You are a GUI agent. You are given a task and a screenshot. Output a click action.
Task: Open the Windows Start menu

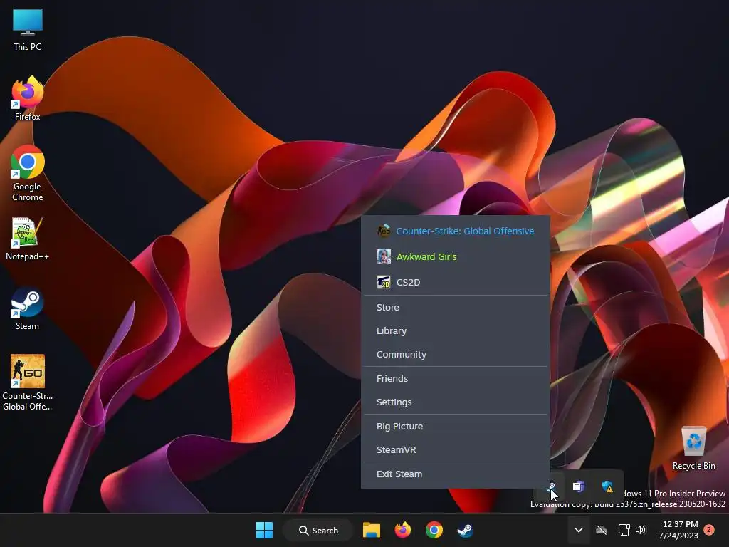(265, 530)
